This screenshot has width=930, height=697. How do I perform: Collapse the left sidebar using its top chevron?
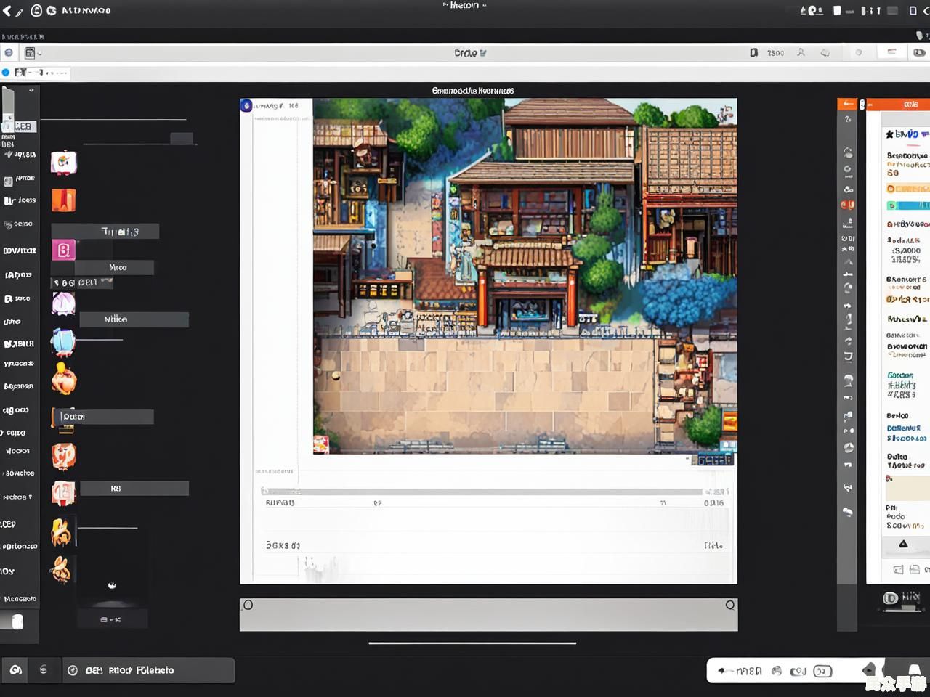pos(31,91)
